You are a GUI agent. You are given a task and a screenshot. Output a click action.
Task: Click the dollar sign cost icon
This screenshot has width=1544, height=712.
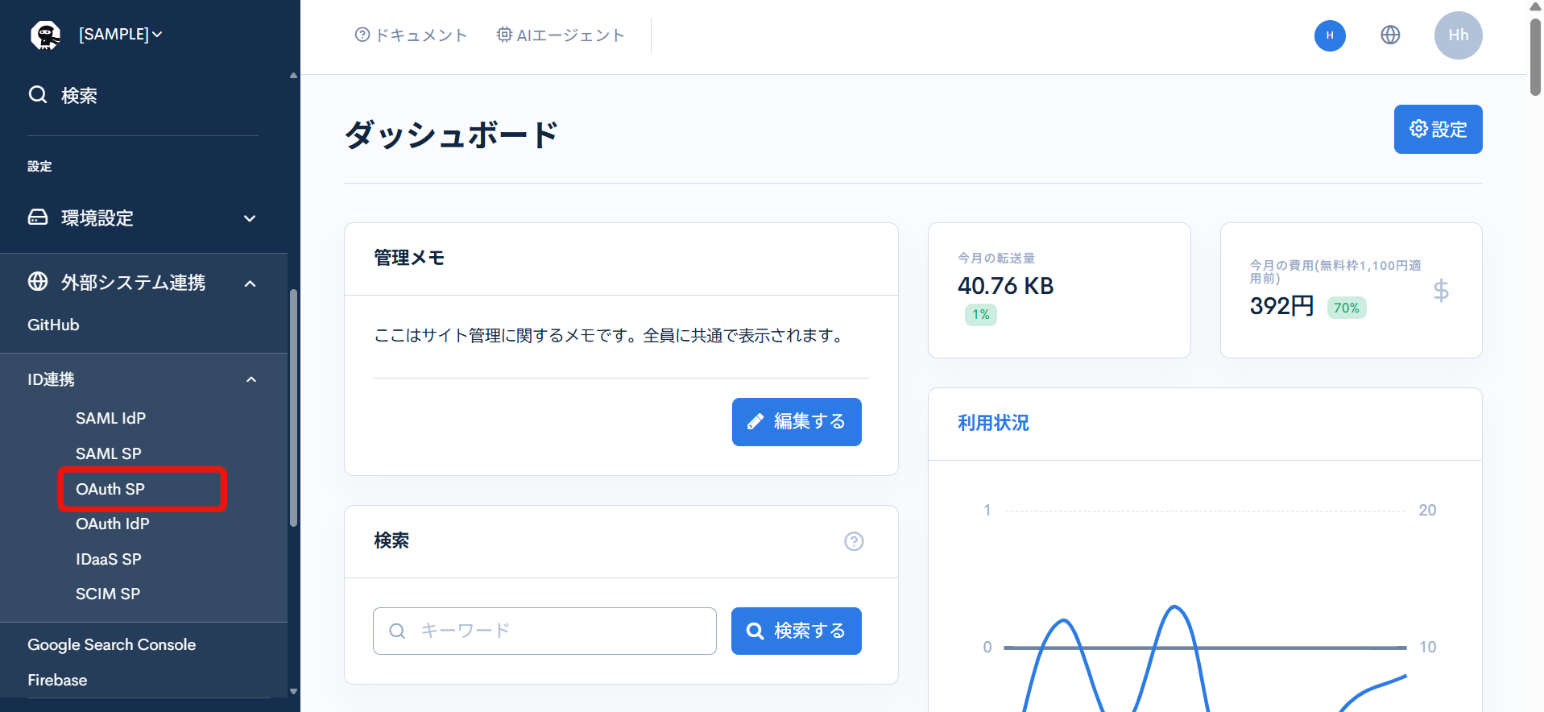click(1441, 291)
